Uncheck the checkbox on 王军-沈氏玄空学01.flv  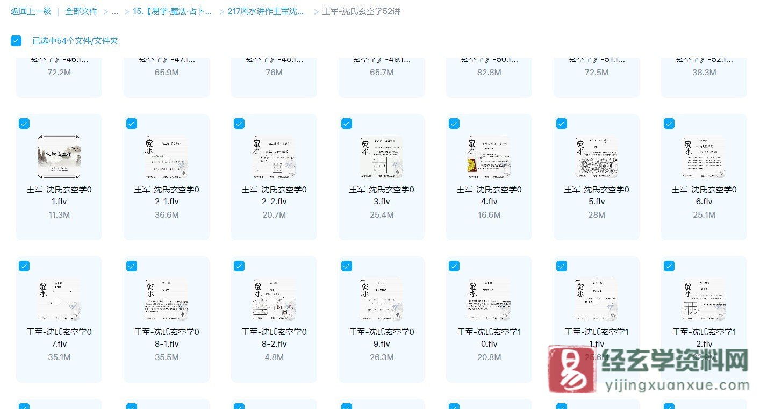(x=24, y=124)
